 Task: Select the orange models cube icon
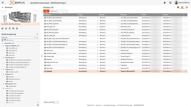(x=6, y=29)
